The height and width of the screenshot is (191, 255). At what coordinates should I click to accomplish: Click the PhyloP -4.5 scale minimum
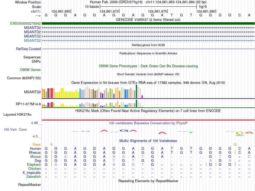coord(35,136)
